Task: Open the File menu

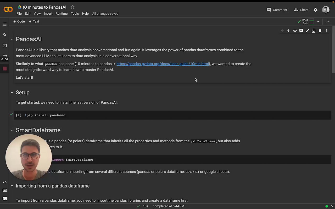Action: 19,14
